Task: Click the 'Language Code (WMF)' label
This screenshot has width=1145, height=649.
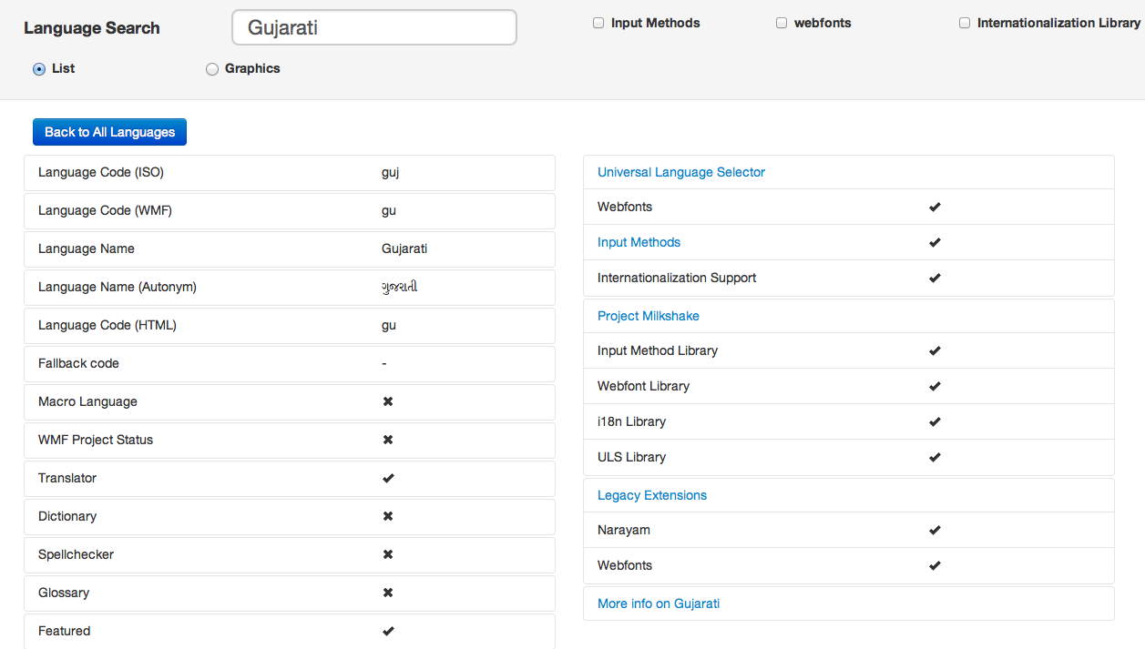Action: pos(105,210)
